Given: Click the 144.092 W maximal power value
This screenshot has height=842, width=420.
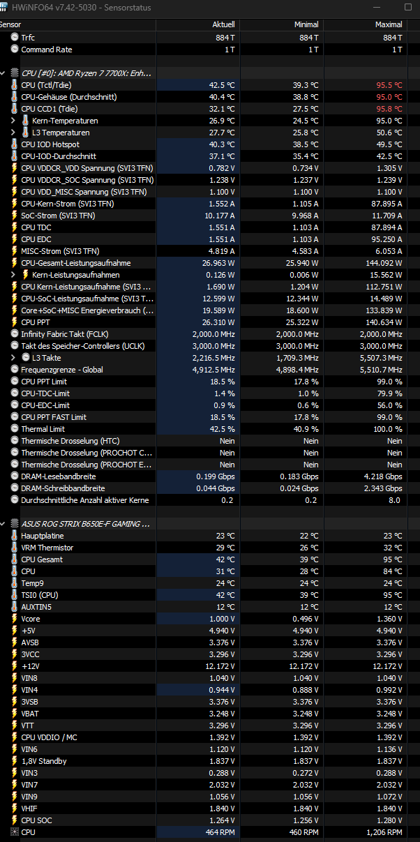Looking at the screenshot, I should click(x=384, y=263).
